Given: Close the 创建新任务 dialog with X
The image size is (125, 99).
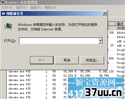Looking at the screenshot, I should (x=104, y=13).
